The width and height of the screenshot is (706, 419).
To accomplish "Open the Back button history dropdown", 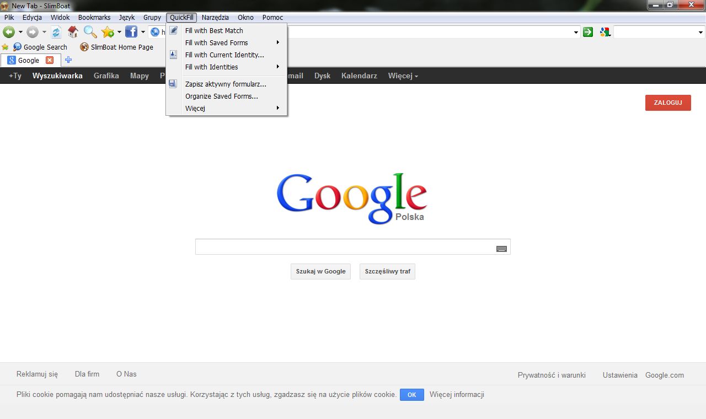I will tap(20, 32).
